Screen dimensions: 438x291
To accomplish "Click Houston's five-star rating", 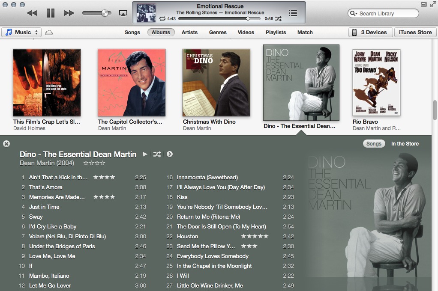I will click(255, 236).
